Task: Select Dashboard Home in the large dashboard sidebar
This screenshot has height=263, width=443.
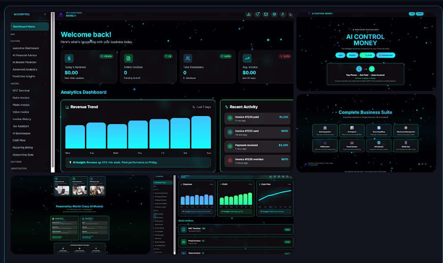Action: [30, 27]
